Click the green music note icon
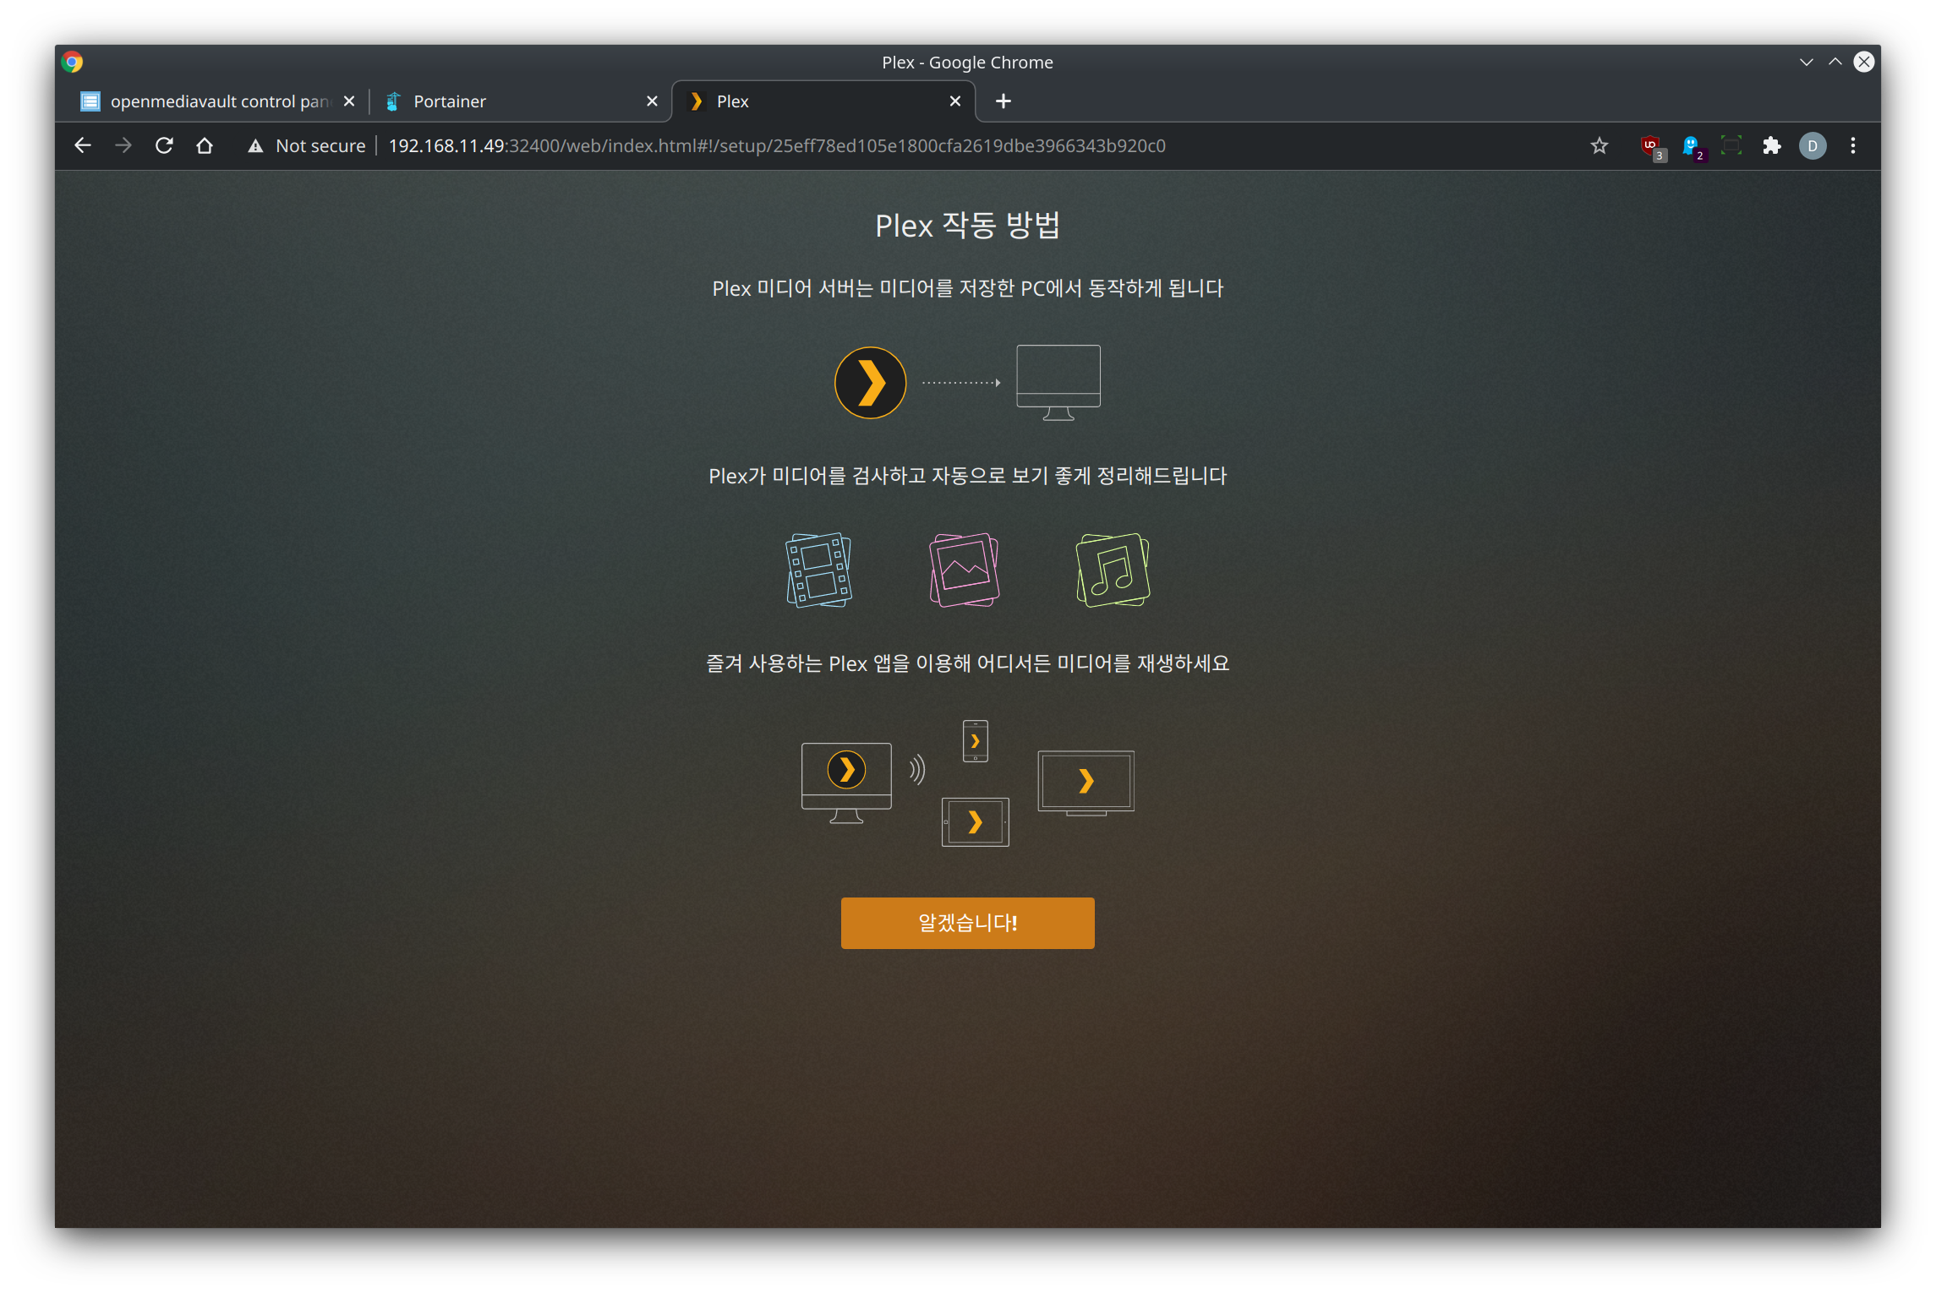 [x=1113, y=570]
